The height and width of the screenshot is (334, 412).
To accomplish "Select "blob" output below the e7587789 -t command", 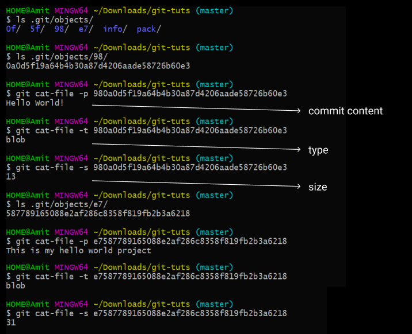I will (x=16, y=286).
